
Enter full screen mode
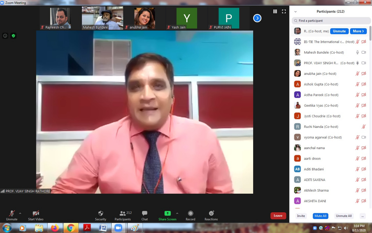[284, 11]
